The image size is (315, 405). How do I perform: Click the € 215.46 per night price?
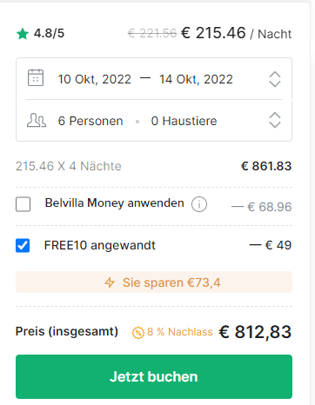point(213,33)
